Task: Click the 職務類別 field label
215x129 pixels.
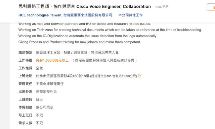Action: (x=26, y=52)
